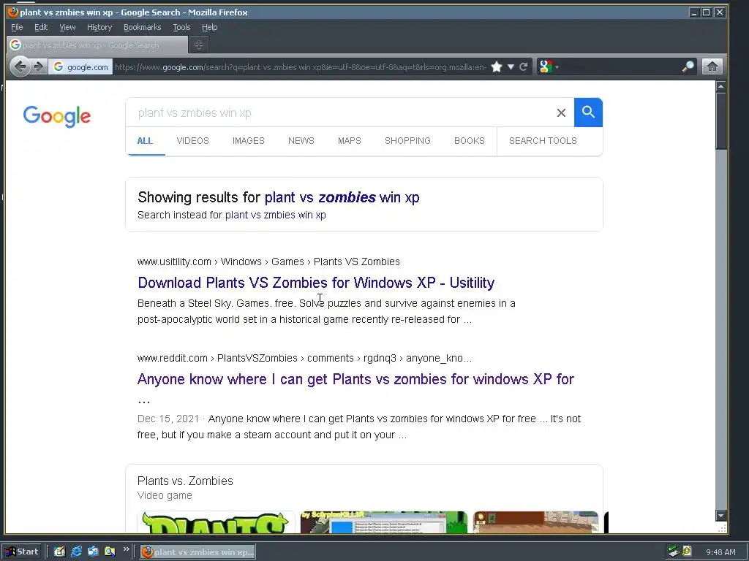Open the magnifier quick launch icon
The width and height of the screenshot is (749, 561).
110,552
